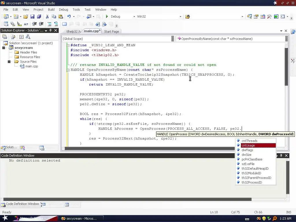This screenshot has width=296, height=222.
Task: Click the Find in Files binoculars icon
Action: tap(187, 16)
